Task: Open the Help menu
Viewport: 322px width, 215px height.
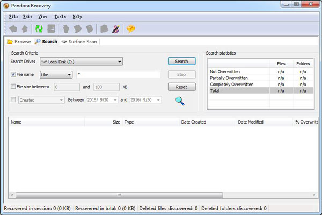Action: pos(77,17)
